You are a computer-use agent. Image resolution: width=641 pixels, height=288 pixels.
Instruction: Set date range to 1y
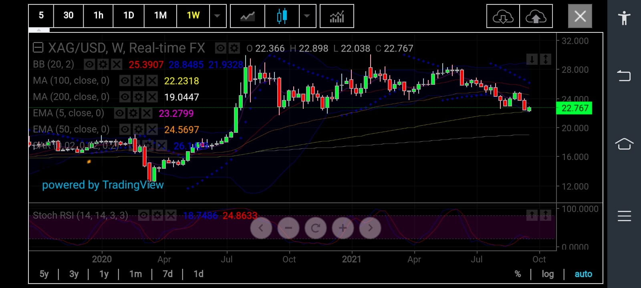pos(104,274)
